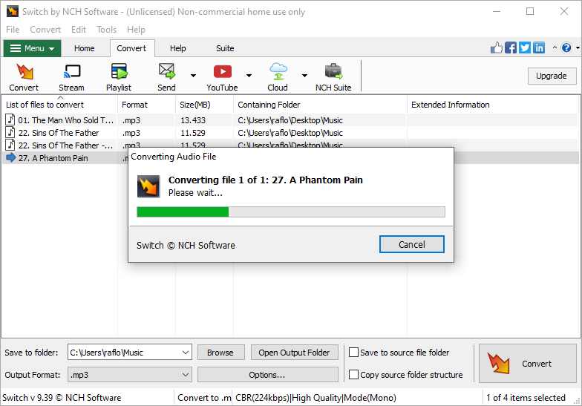582x406 pixels.
Task: Enable Save to source file folder
Action: pyautogui.click(x=355, y=353)
